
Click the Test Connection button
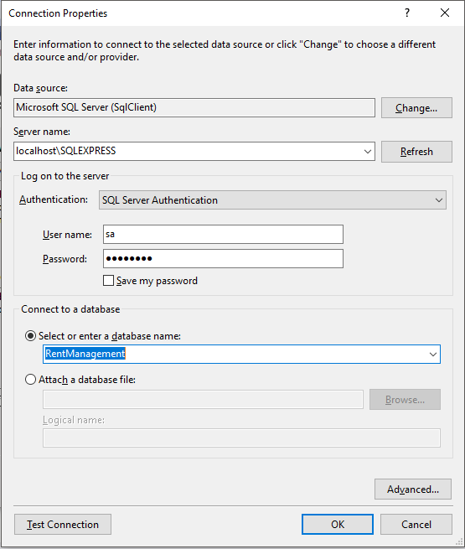[x=63, y=524]
